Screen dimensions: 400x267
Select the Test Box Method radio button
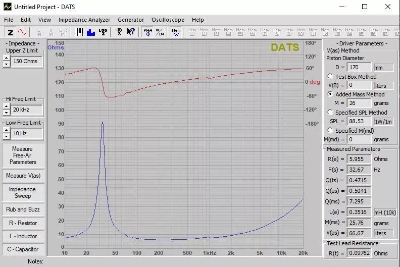[330, 76]
